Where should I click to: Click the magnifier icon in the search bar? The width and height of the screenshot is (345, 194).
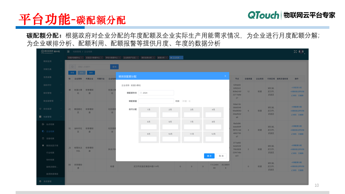coord(72,67)
